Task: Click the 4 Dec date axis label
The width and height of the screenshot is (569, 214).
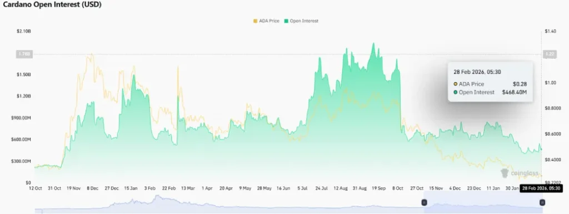Action: 455,188
